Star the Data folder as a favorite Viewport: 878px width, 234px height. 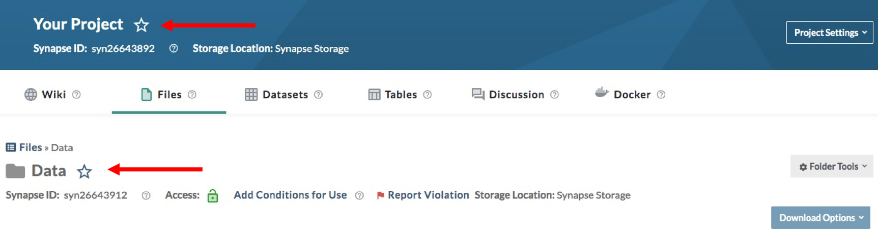tap(84, 171)
